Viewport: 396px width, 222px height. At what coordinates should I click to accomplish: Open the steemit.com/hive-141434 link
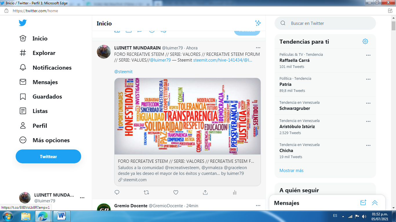click(x=223, y=60)
